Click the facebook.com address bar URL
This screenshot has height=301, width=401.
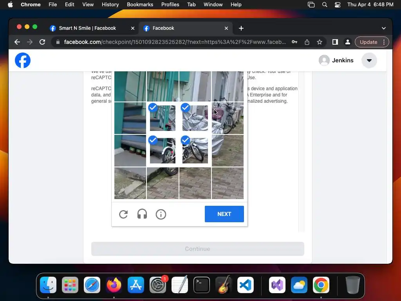(x=175, y=42)
